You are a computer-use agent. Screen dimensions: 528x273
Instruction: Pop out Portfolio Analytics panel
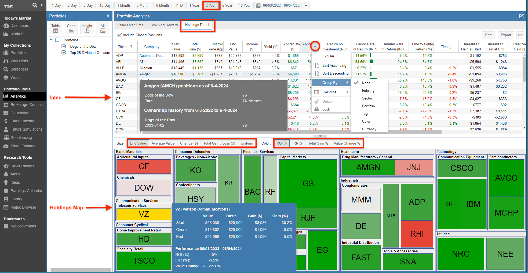[521, 16]
